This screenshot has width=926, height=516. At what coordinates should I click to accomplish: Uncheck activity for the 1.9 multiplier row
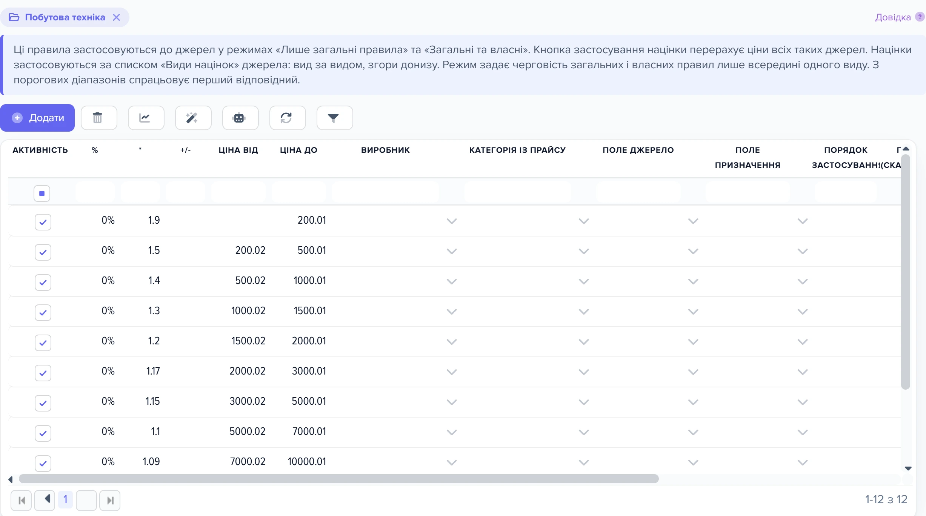(43, 222)
